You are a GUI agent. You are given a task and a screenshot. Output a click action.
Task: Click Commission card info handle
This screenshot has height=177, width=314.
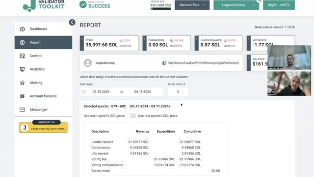(x=144, y=43)
